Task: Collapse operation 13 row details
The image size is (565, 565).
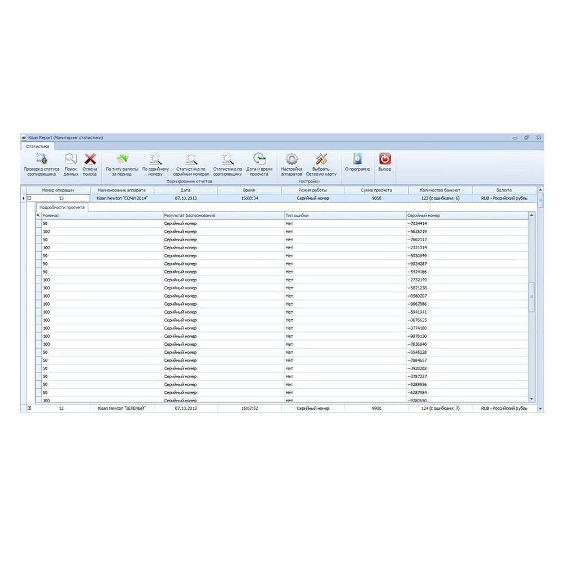Action: 29,198
